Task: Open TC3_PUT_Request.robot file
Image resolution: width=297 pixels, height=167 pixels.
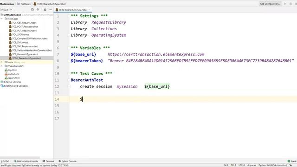Action: click(25, 31)
